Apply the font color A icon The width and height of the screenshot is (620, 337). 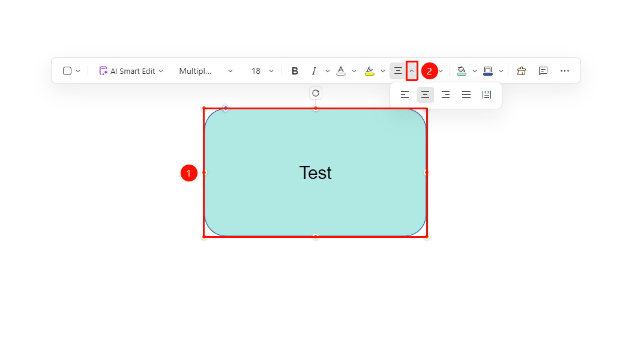coord(341,71)
